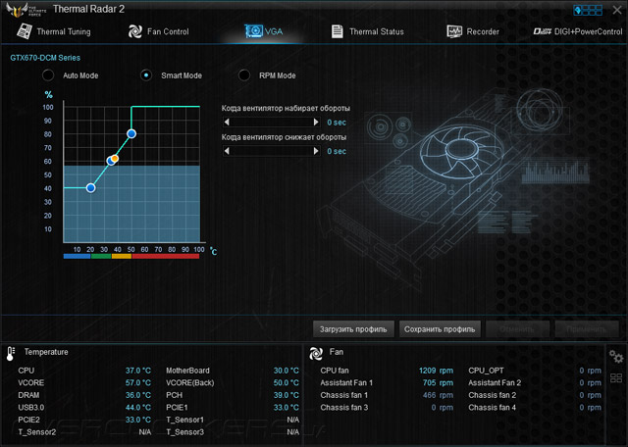Increase fan spin-down time with right arrow

(316, 151)
